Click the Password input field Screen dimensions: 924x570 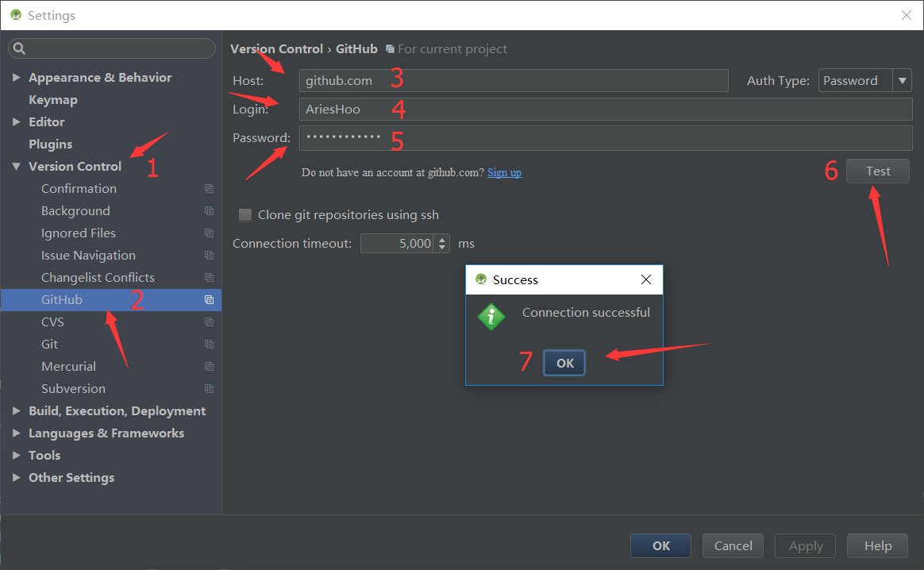[606, 138]
